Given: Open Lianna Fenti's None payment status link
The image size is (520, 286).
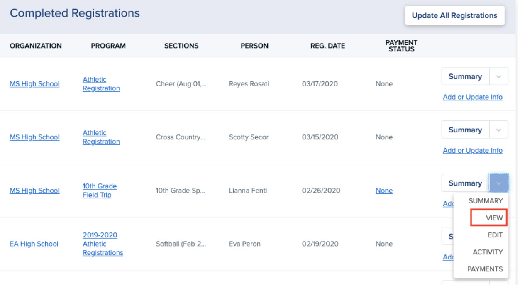Looking at the screenshot, I should point(384,191).
